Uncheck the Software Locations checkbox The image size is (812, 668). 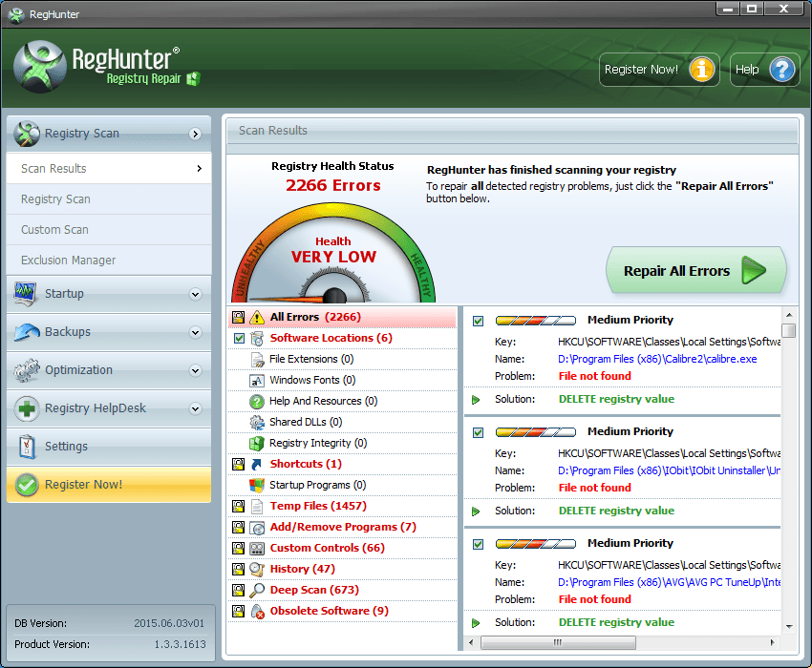(239, 339)
